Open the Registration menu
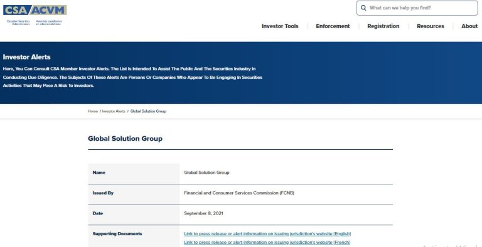The height and width of the screenshot is (247, 482). coord(383,26)
